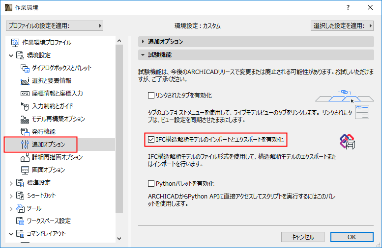Select 作業環境プロファイル in the tree
This screenshot has width=382, height=248.
47,43
